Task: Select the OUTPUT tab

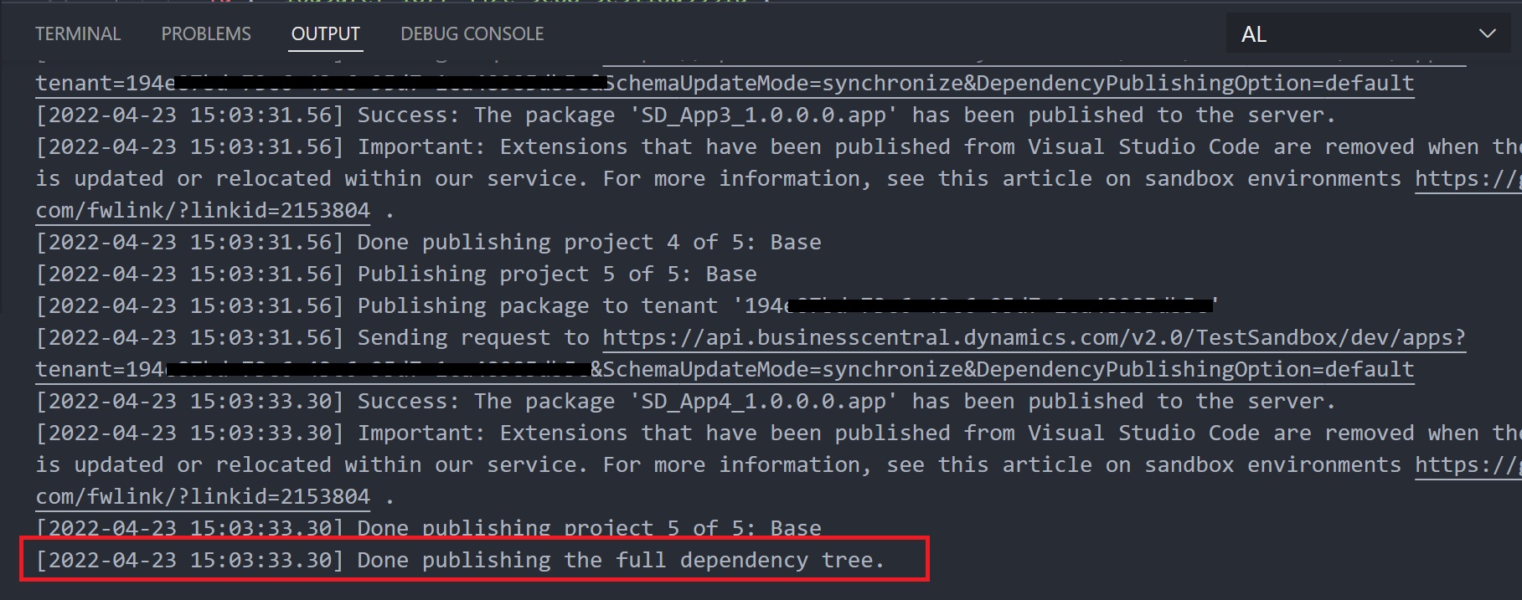Action: click(x=325, y=34)
